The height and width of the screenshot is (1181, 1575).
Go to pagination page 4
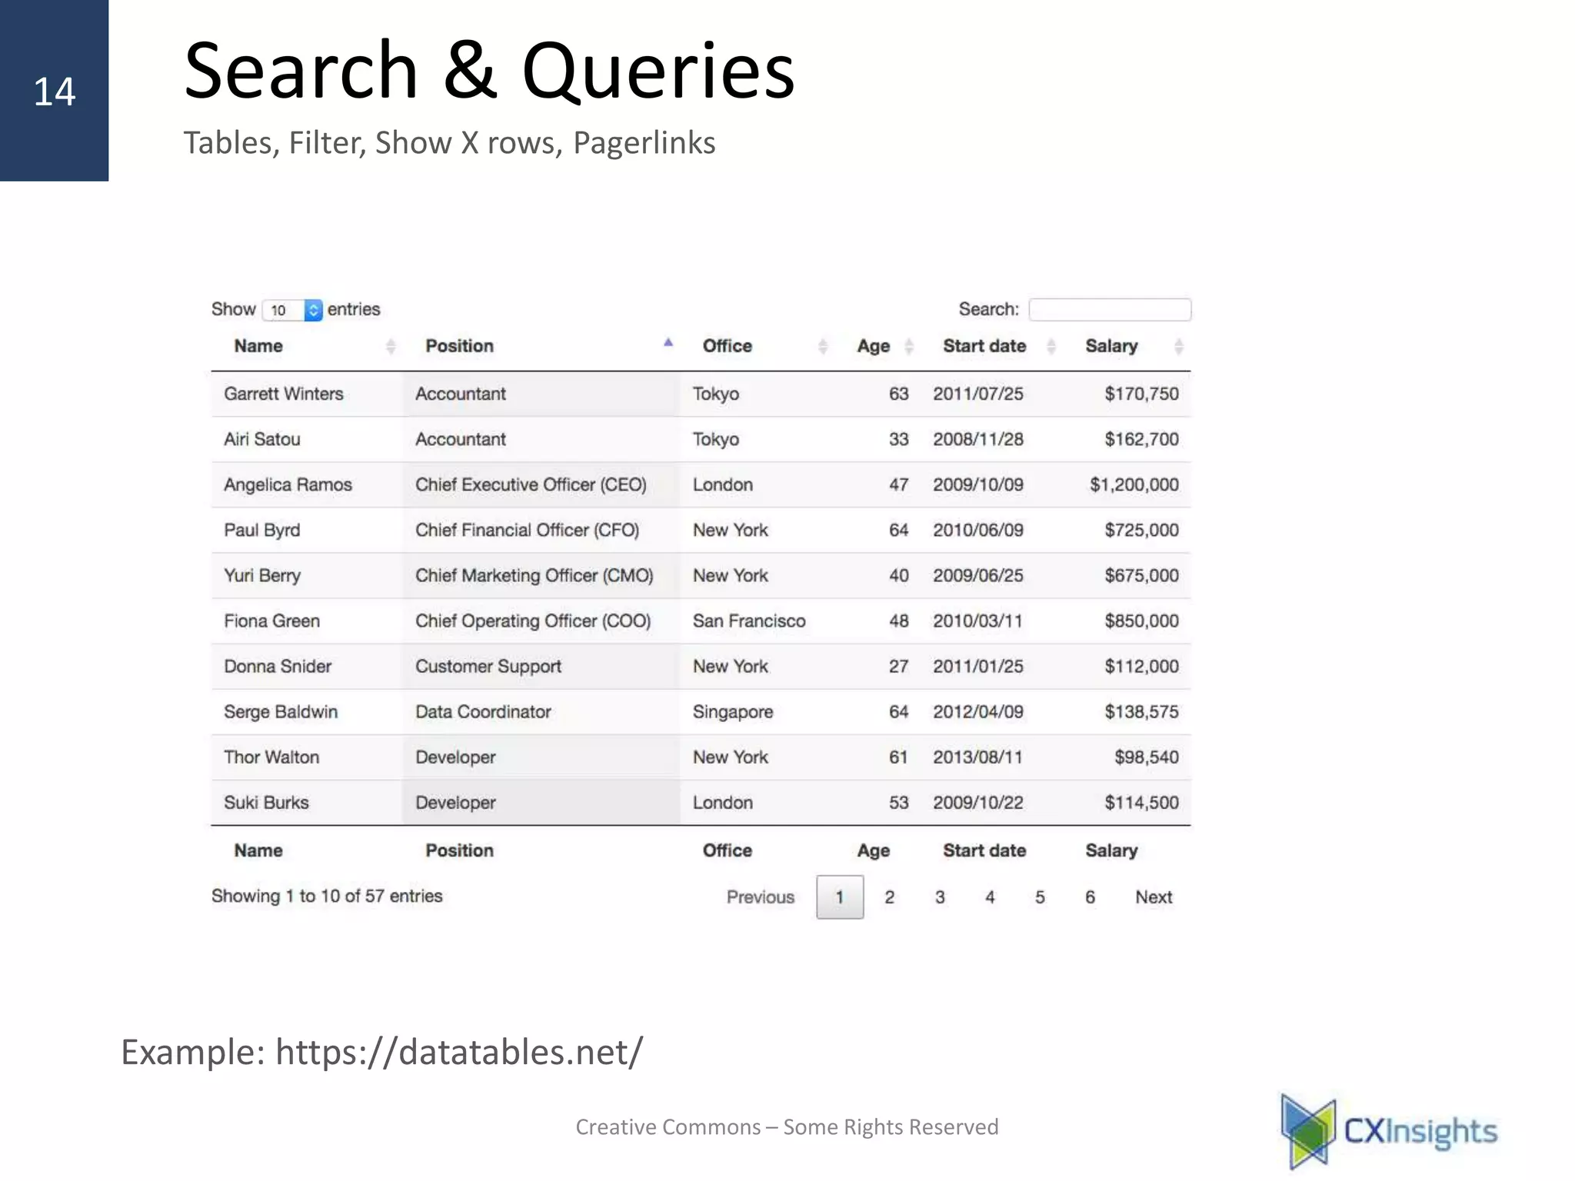990,897
